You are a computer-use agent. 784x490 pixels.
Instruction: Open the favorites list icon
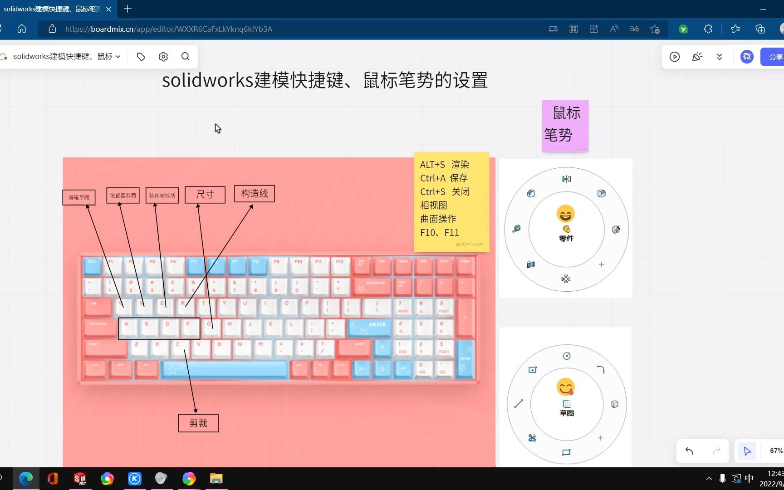click(x=735, y=29)
